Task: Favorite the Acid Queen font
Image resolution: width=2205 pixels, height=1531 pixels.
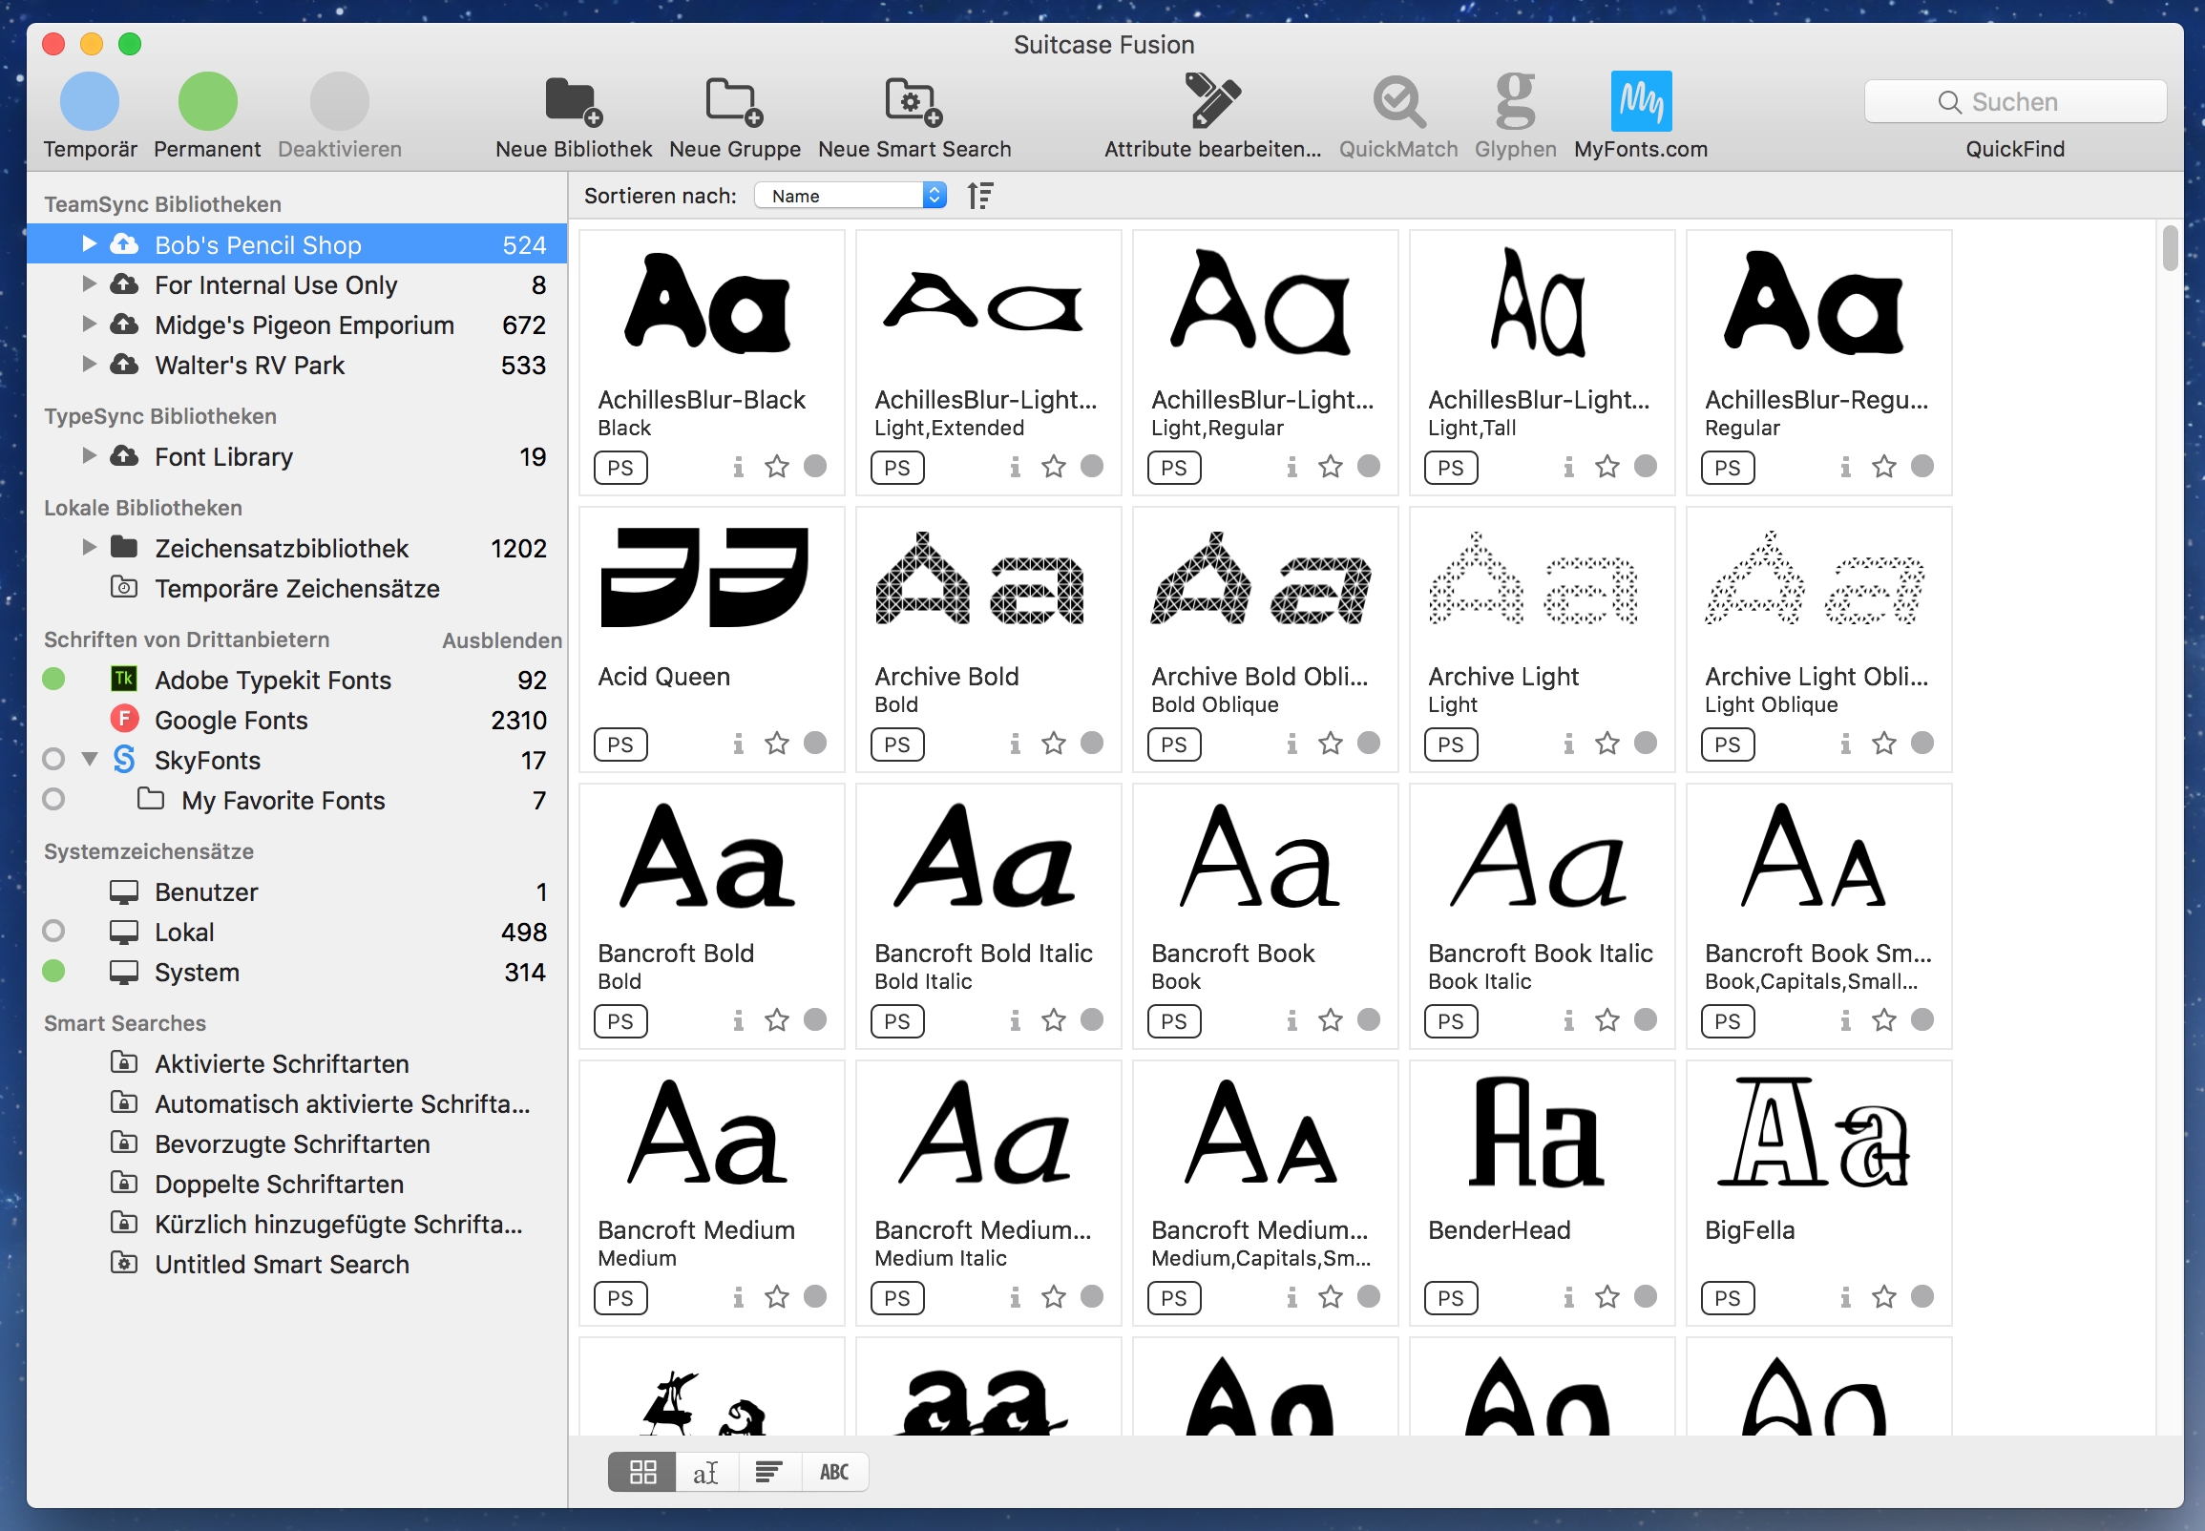Action: tap(777, 744)
